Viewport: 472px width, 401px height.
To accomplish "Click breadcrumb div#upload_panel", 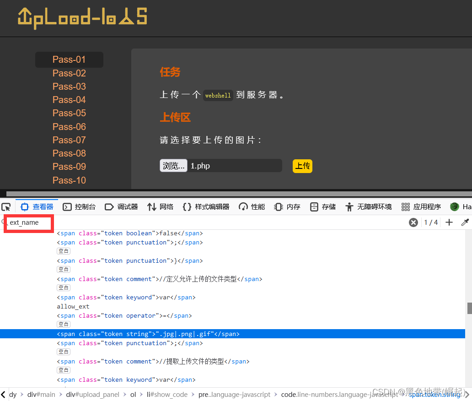I will click(x=93, y=395).
